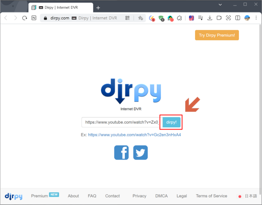Click the Internet DVR tagline text
The width and height of the screenshot is (262, 205).
[131, 109]
